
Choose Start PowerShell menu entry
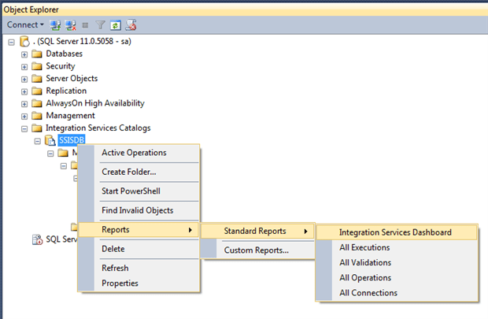139,191
